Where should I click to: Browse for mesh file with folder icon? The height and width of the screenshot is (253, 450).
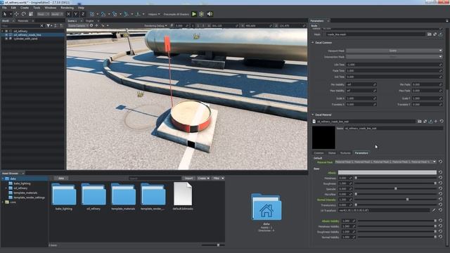pyautogui.click(x=430, y=34)
